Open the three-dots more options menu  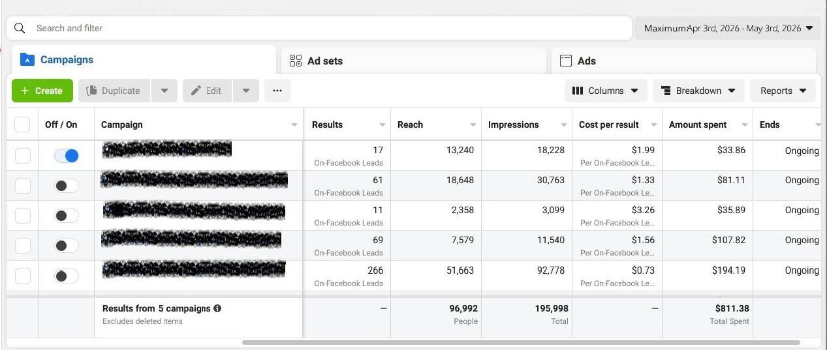(x=277, y=91)
